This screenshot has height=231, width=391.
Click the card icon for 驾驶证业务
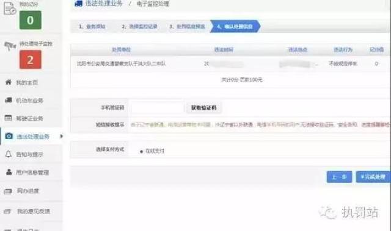[x=9, y=118]
